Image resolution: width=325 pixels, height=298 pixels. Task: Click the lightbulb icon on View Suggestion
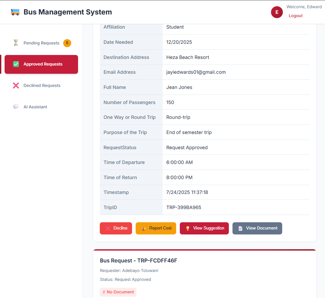188,228
